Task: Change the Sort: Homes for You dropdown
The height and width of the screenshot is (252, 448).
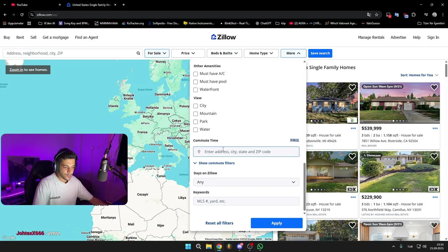Action: pyautogui.click(x=419, y=75)
